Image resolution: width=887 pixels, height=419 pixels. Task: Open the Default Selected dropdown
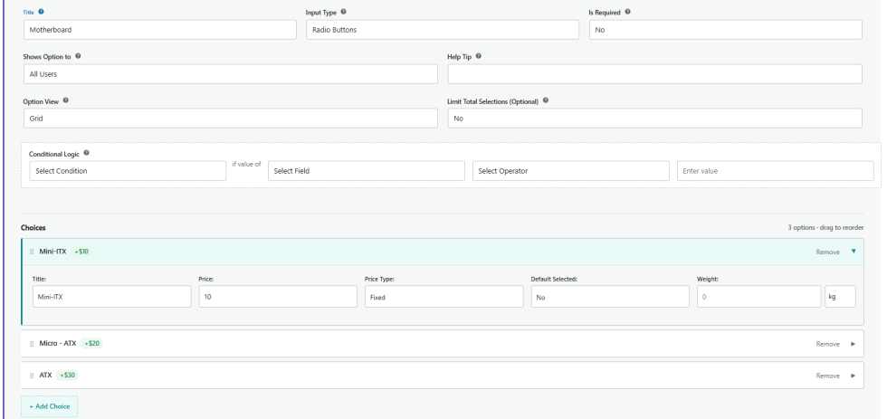point(610,297)
